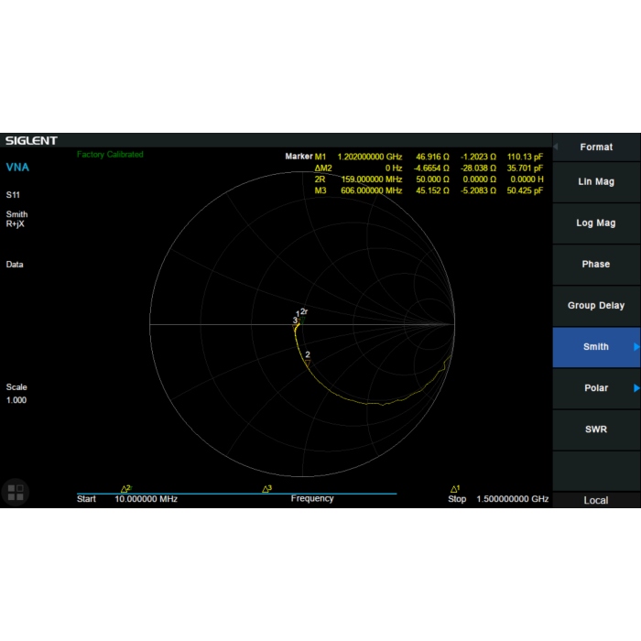Image resolution: width=641 pixels, height=641 pixels.
Task: Edit the Stop frequency 1.500000000 GHz
Action: (512, 499)
